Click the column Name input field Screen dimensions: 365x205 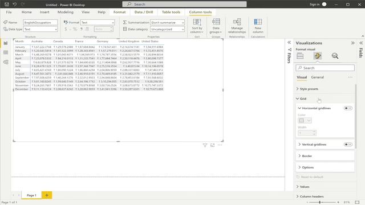(x=40, y=23)
